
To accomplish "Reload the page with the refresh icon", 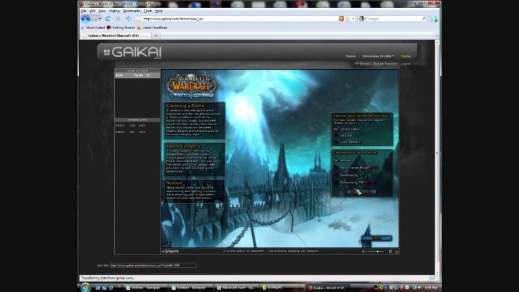I will [x=108, y=19].
